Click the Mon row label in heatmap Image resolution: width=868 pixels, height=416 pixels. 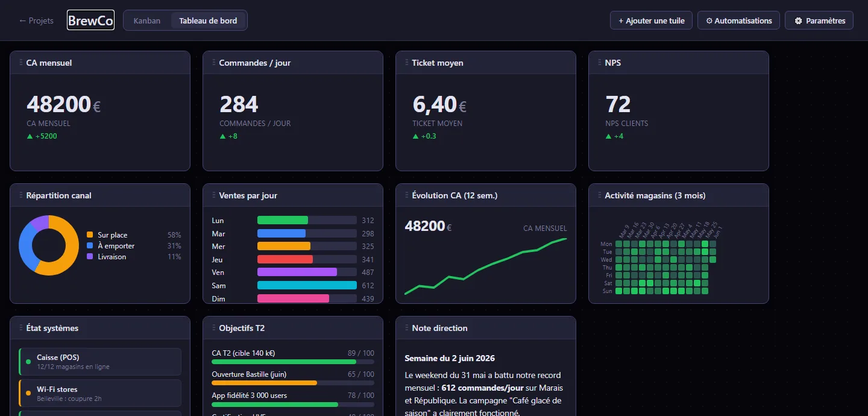click(606, 244)
